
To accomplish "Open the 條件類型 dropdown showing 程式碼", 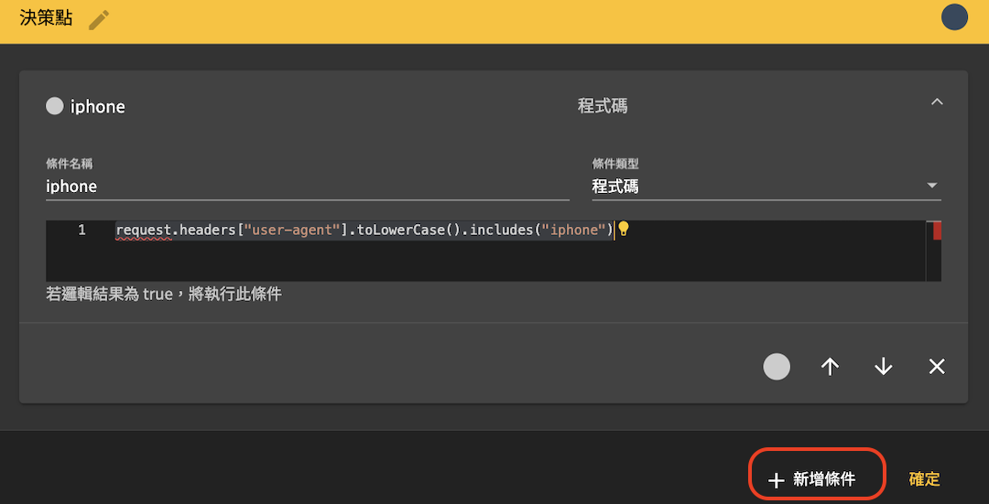I will 766,187.
